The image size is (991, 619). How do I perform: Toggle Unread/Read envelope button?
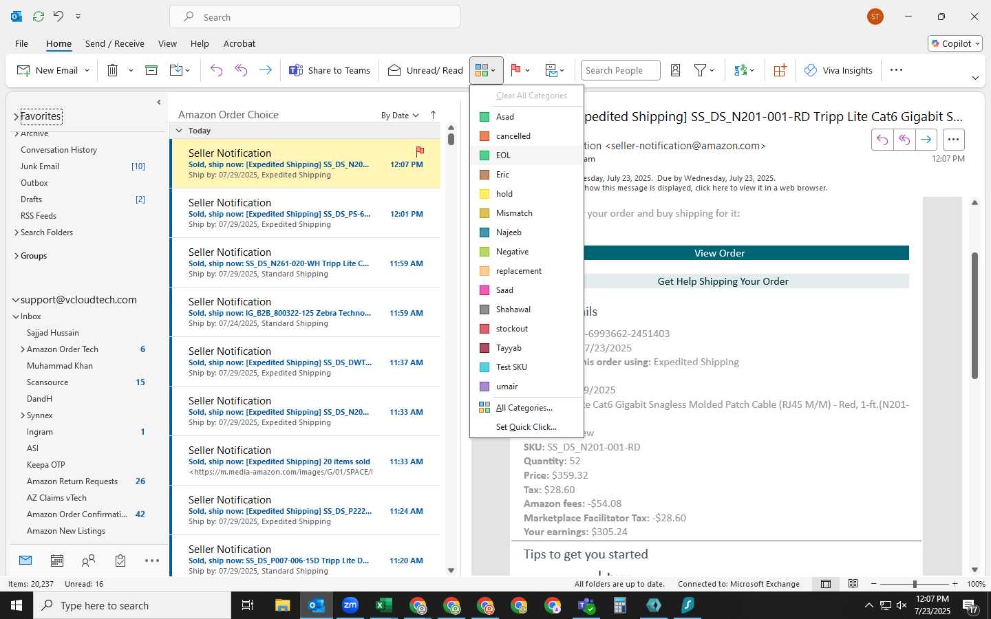point(425,70)
